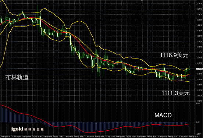The width and height of the screenshot is (203, 138).
Task: Click the MACD 0.00 level label
Action: 198,122
